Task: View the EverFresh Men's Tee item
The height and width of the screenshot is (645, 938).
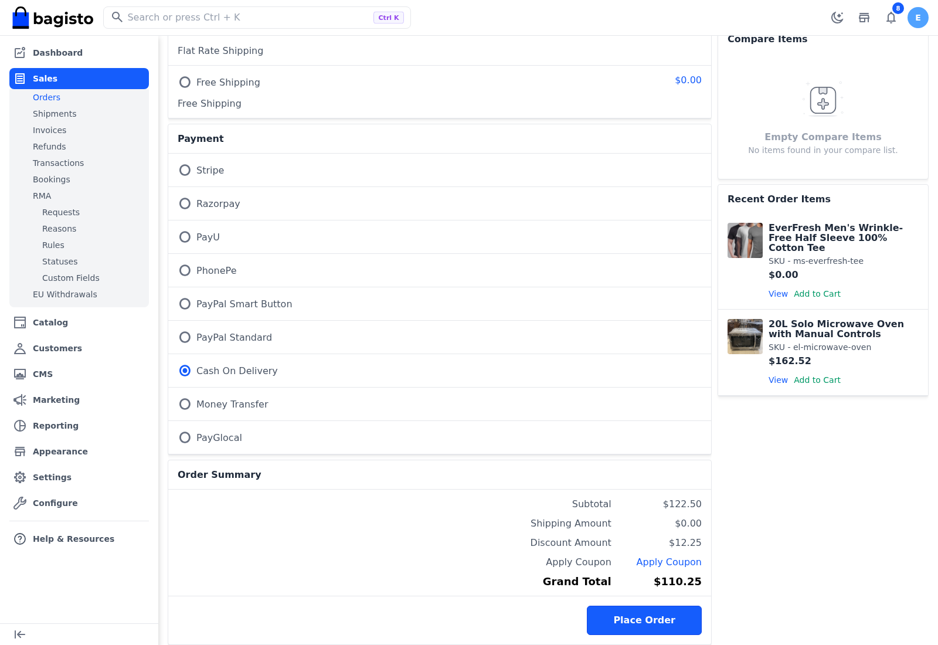Action: coord(778,294)
